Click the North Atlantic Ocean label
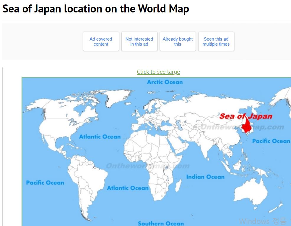 coord(100,137)
